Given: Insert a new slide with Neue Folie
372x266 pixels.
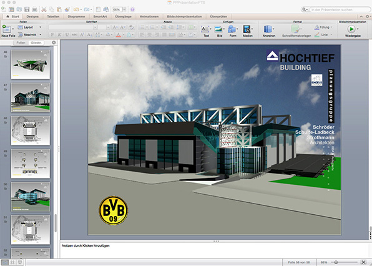Looking at the screenshot, I should 8,31.
